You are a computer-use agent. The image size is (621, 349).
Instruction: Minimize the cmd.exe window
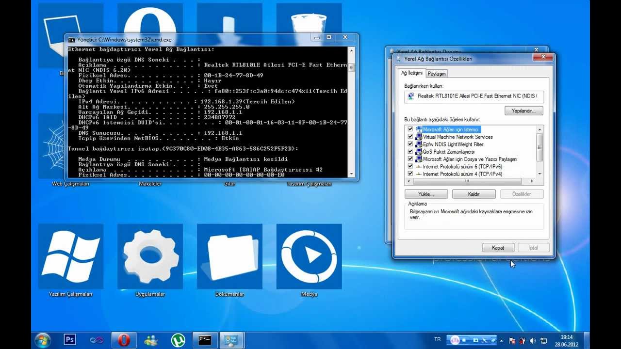coord(317,37)
